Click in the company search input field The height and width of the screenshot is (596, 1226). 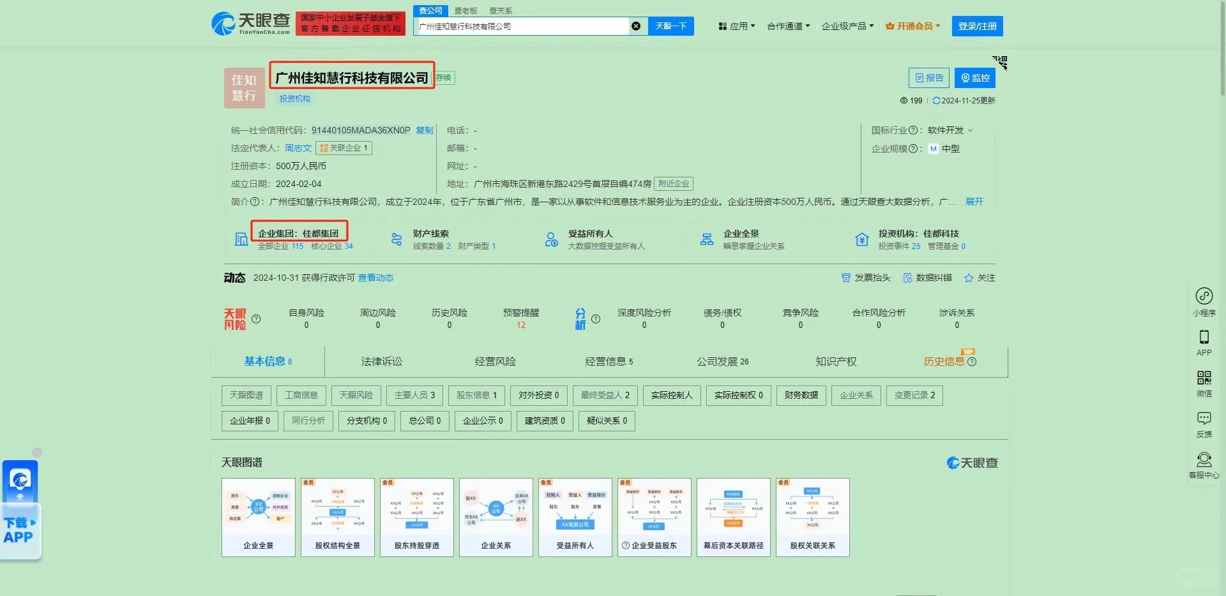(x=520, y=26)
